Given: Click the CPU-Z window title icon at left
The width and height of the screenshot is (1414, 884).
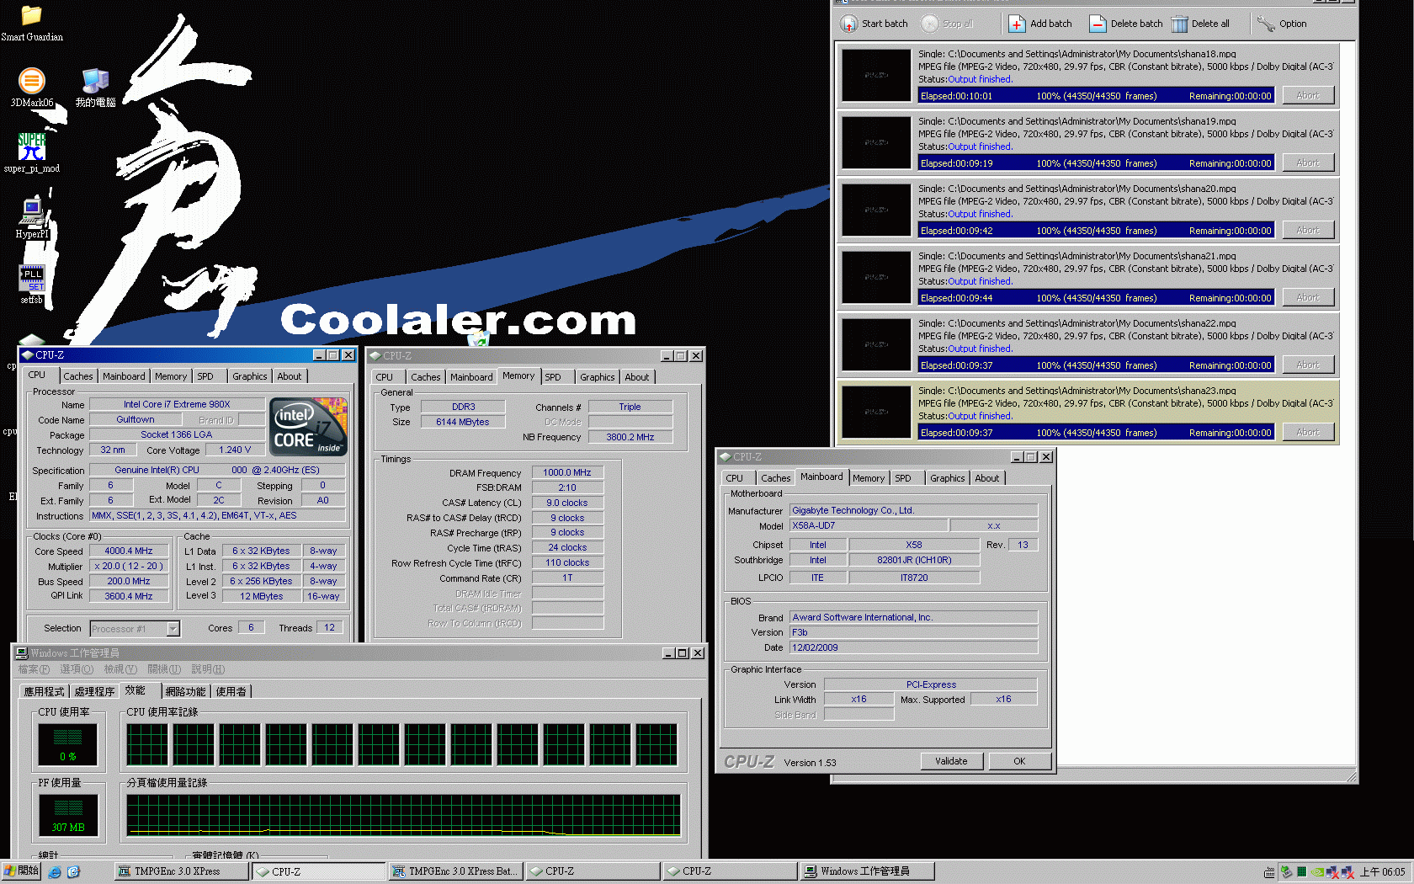Looking at the screenshot, I should pyautogui.click(x=27, y=355).
